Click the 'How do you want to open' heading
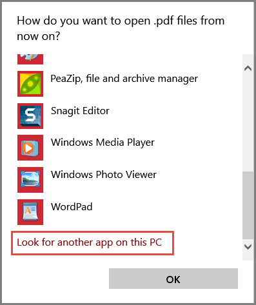This screenshot has width=256, height=305. pos(121,28)
